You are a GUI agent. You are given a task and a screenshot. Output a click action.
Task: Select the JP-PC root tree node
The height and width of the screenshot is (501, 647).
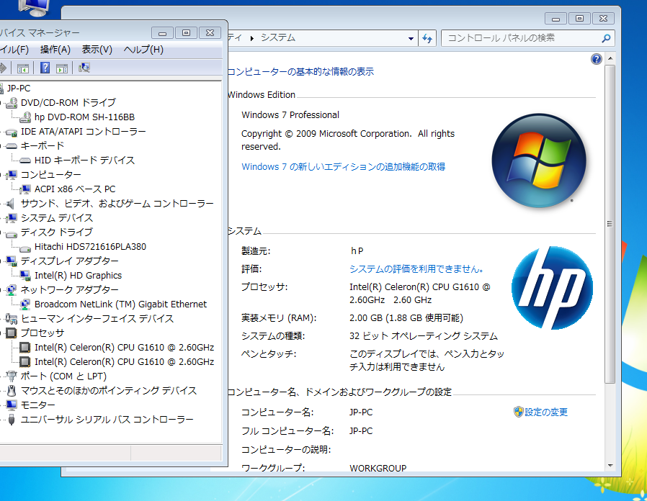[x=19, y=89]
